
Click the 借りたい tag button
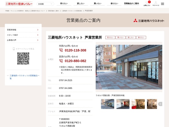point(141,38)
